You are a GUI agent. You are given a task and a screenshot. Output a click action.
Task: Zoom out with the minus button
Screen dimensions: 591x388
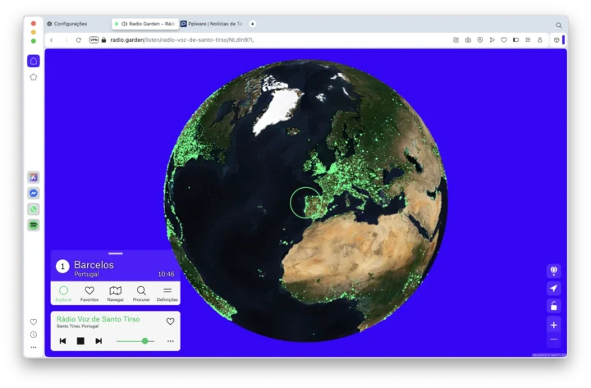coord(553,339)
